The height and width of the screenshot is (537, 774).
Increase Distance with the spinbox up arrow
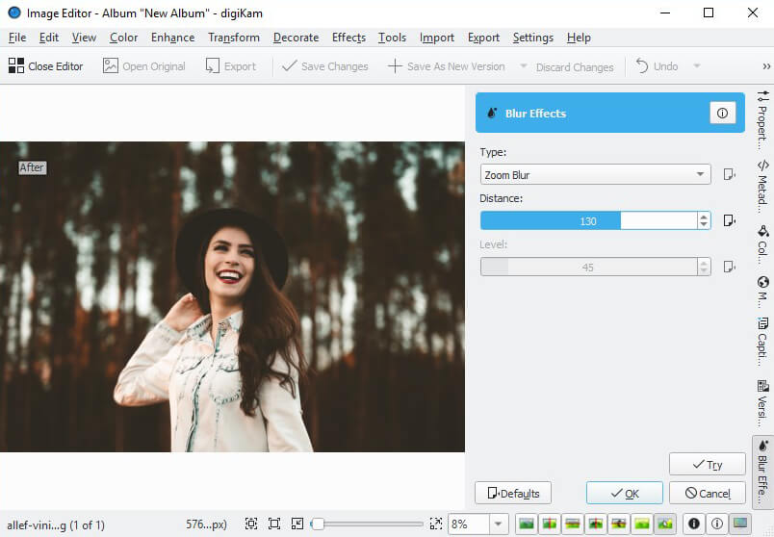[704, 216]
